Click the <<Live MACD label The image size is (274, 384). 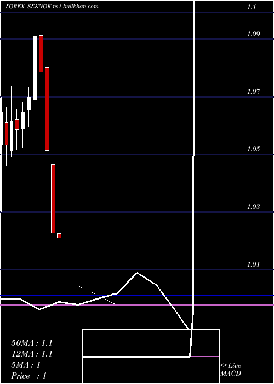tap(231, 370)
